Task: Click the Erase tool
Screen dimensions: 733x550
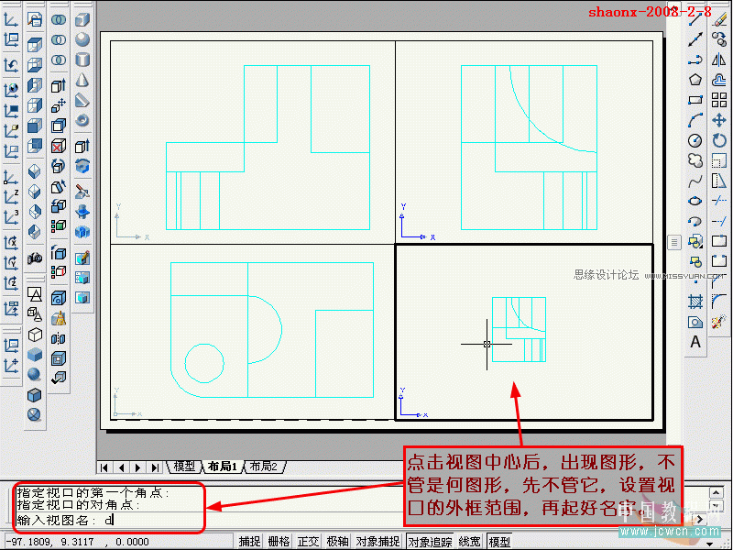Action: click(x=719, y=19)
